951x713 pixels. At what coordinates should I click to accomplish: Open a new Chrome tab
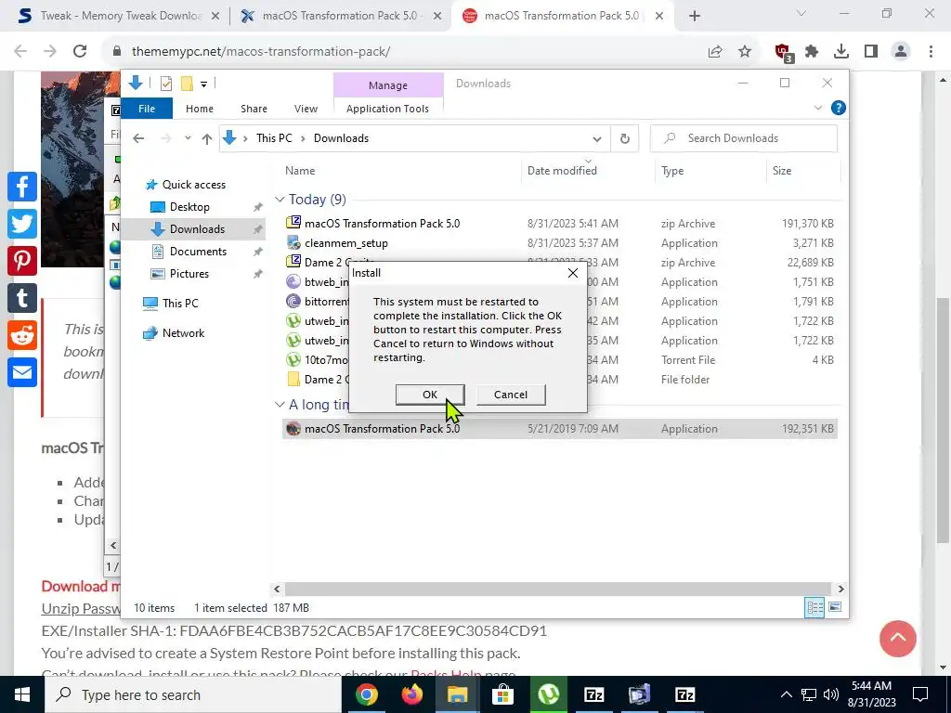695,17
